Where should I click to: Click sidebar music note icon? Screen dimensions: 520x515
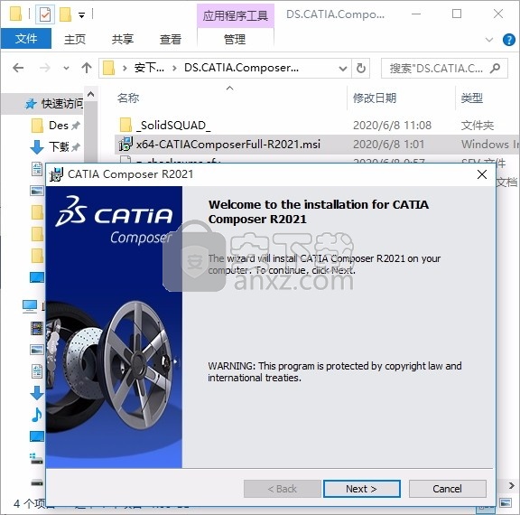coord(37,415)
